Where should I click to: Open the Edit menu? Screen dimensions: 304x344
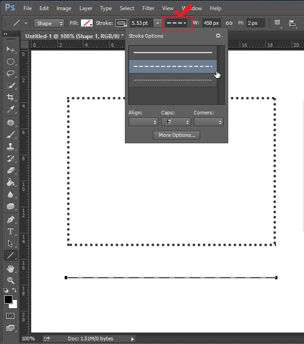click(x=44, y=8)
